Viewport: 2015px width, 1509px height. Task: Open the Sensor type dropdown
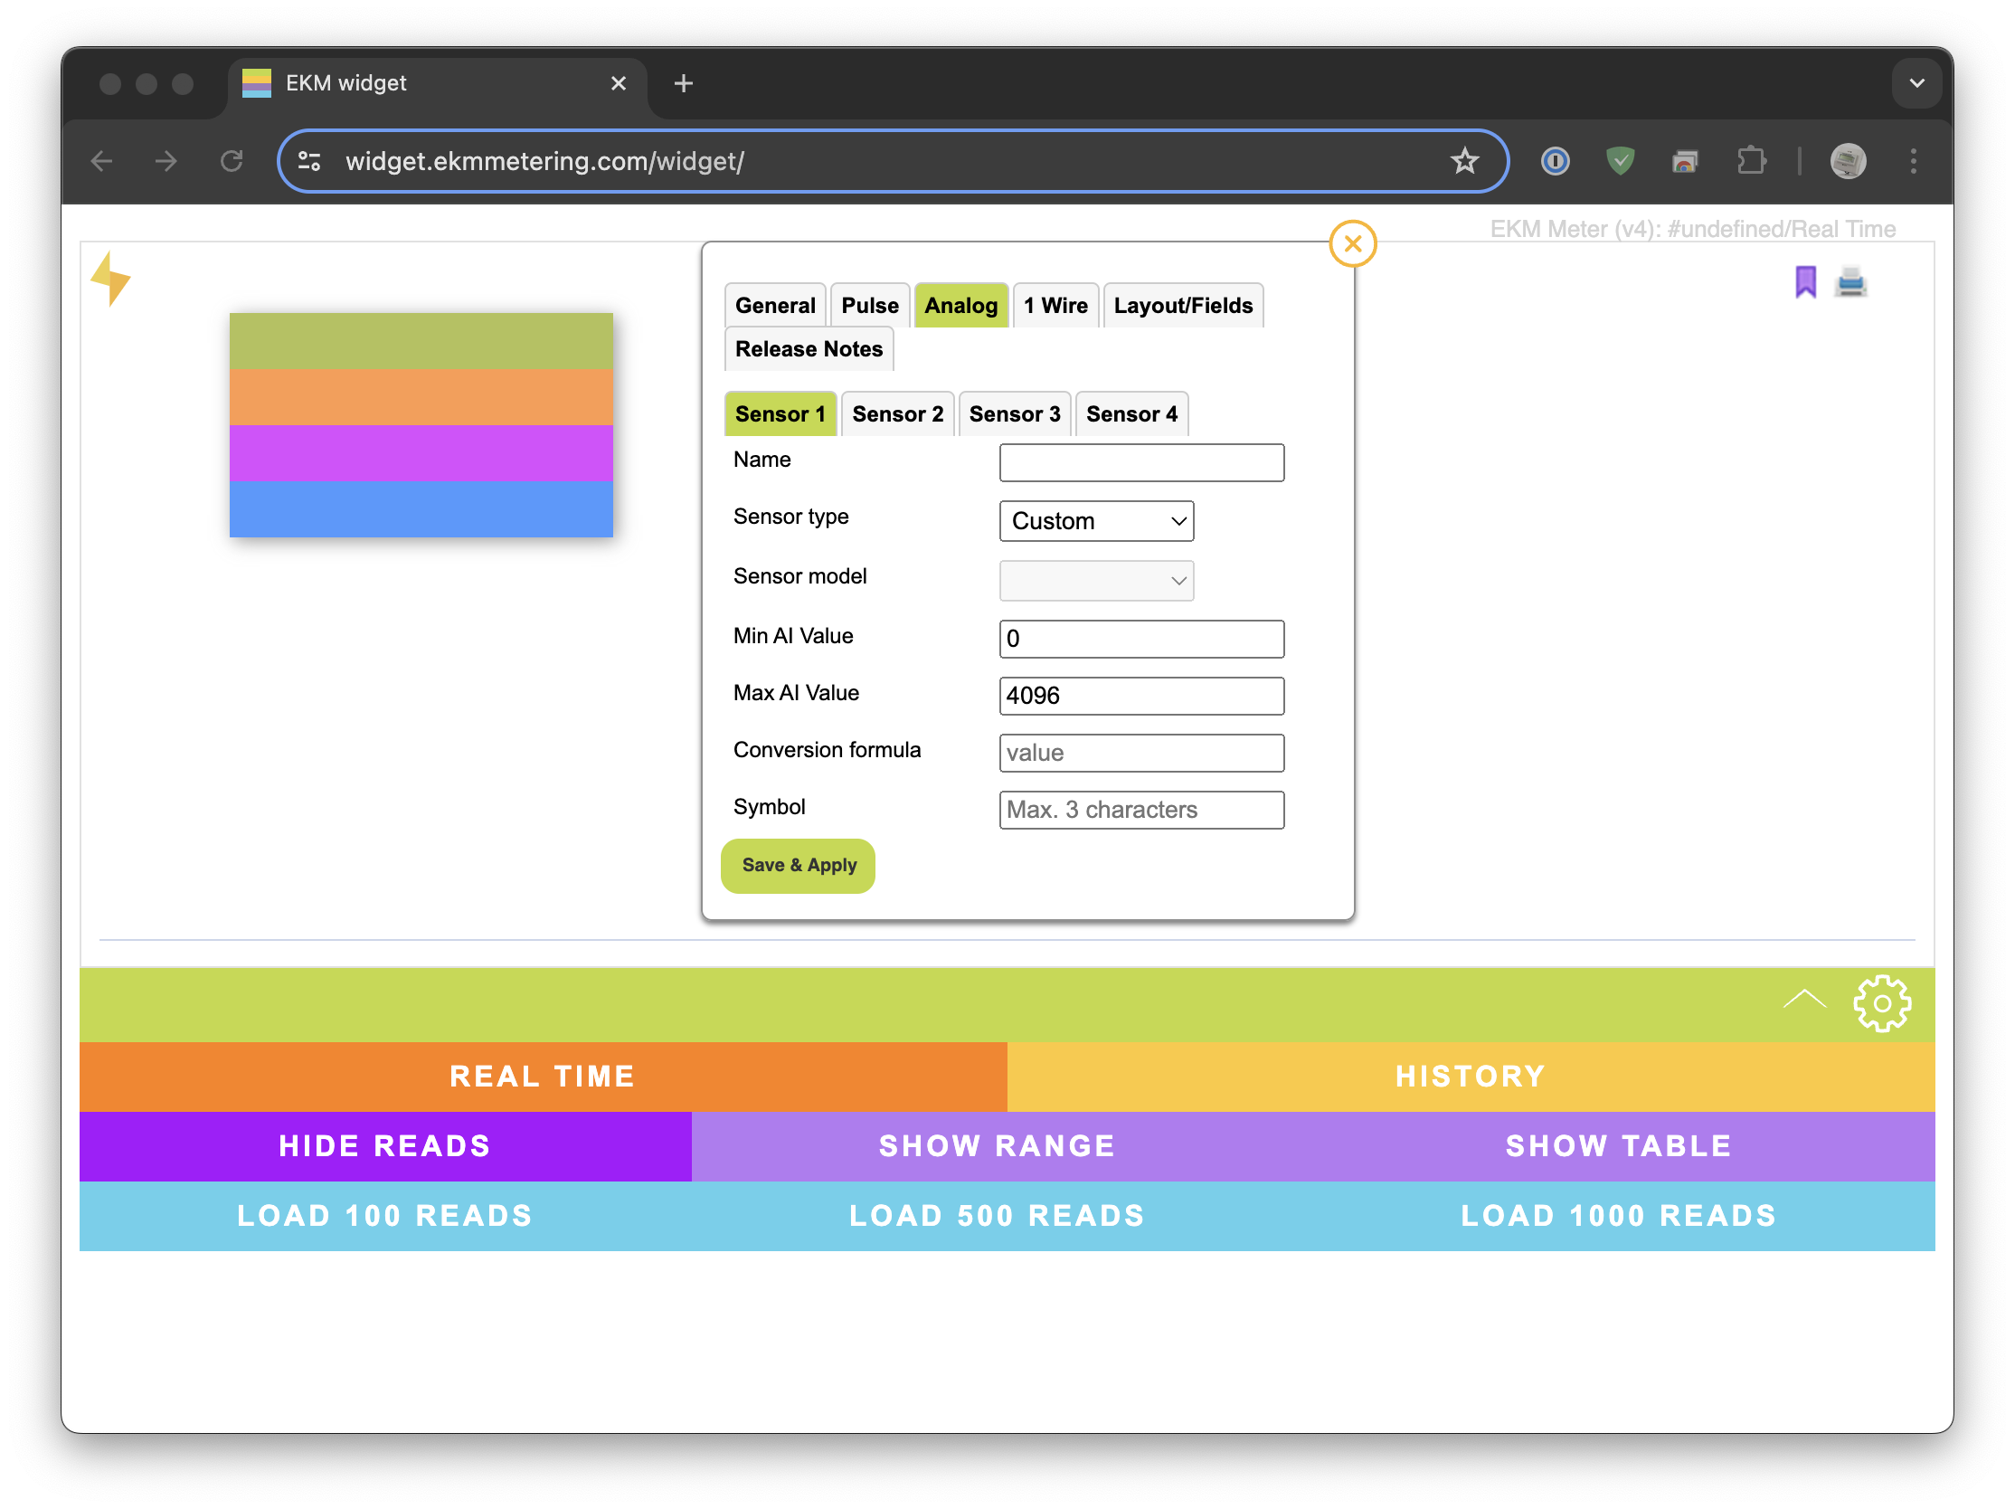(1096, 521)
